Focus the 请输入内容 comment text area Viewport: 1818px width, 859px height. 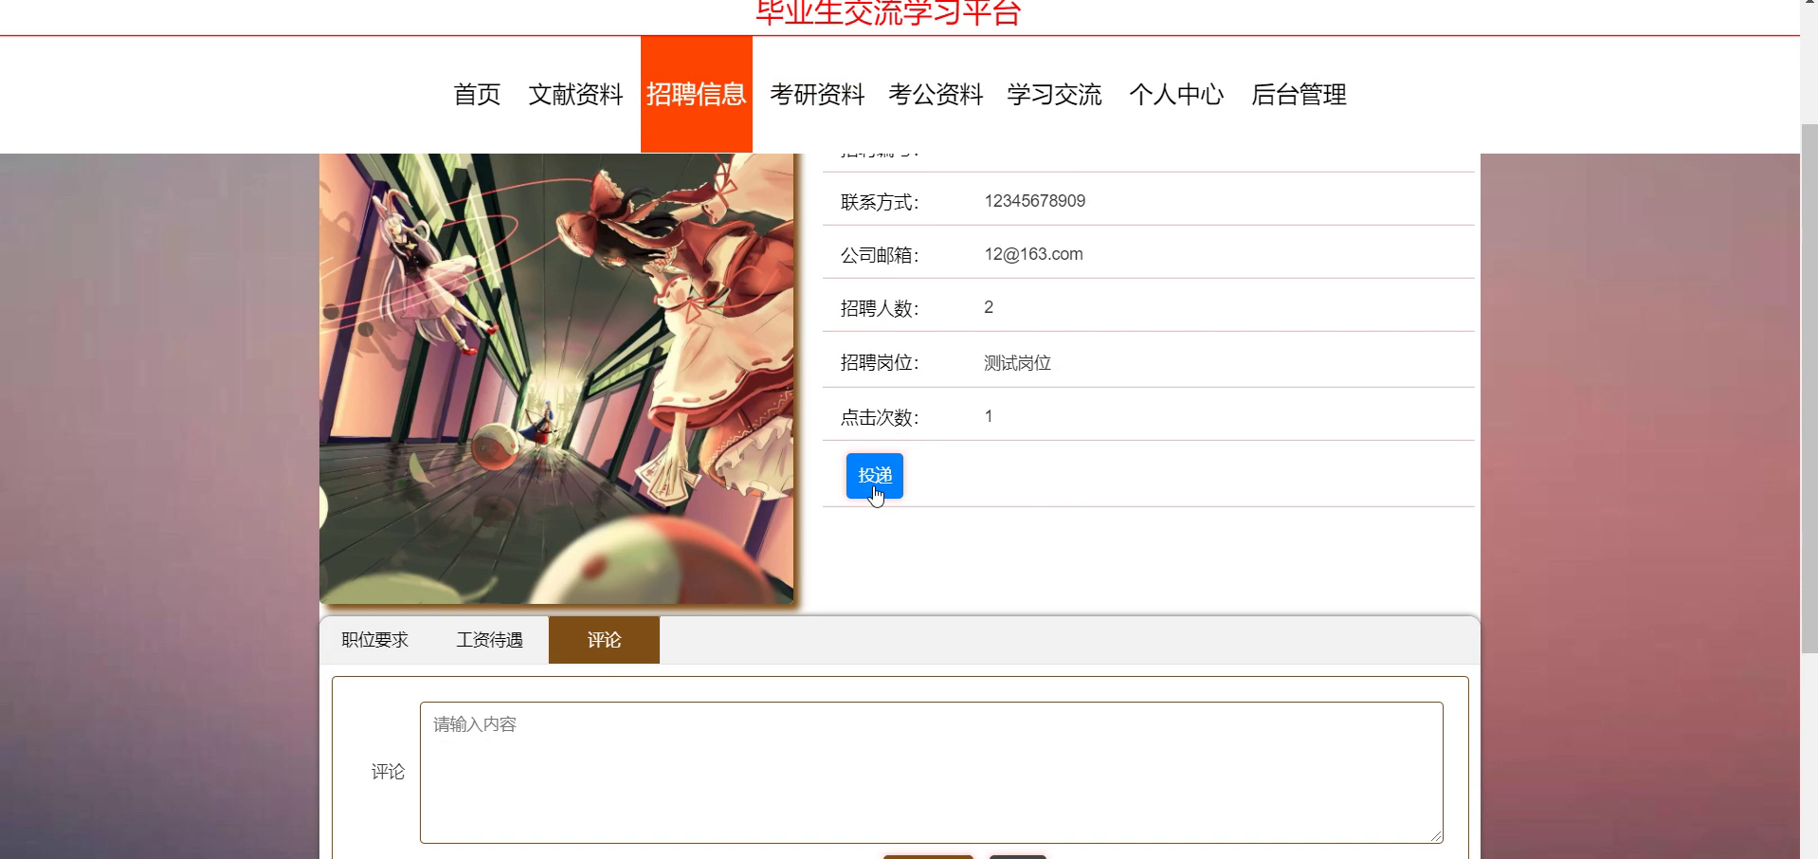tap(932, 773)
